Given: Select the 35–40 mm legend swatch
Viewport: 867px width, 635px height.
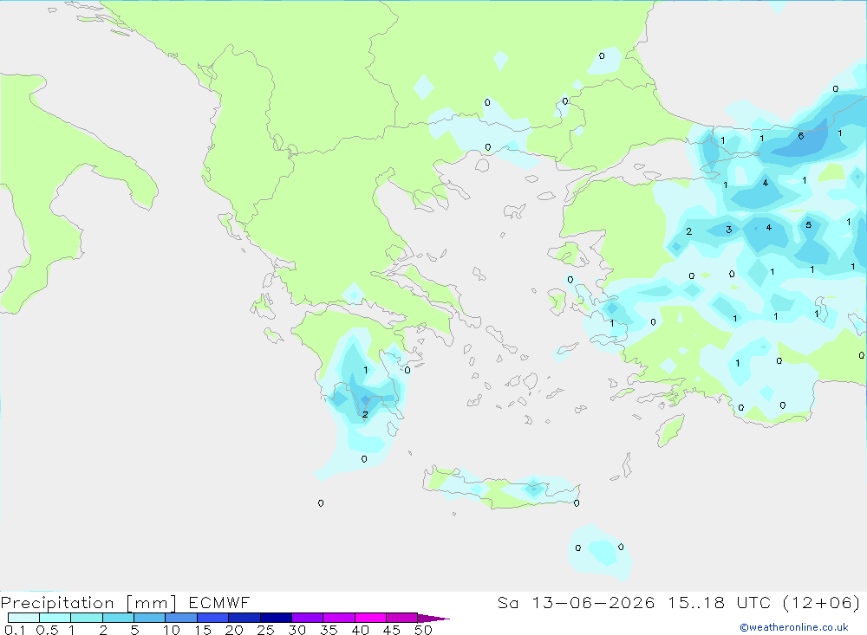Looking at the screenshot, I should (338, 618).
